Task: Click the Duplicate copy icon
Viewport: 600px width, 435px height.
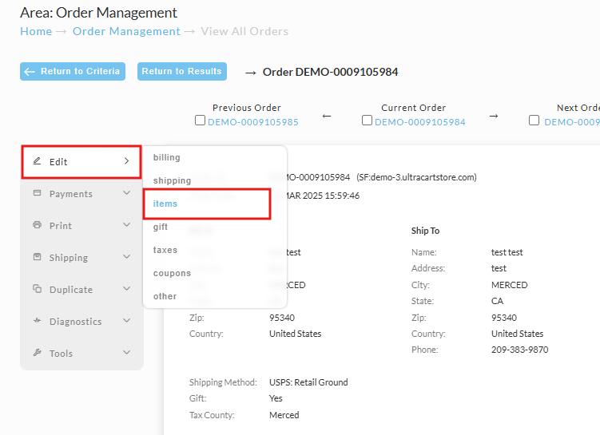Action: tap(37, 289)
